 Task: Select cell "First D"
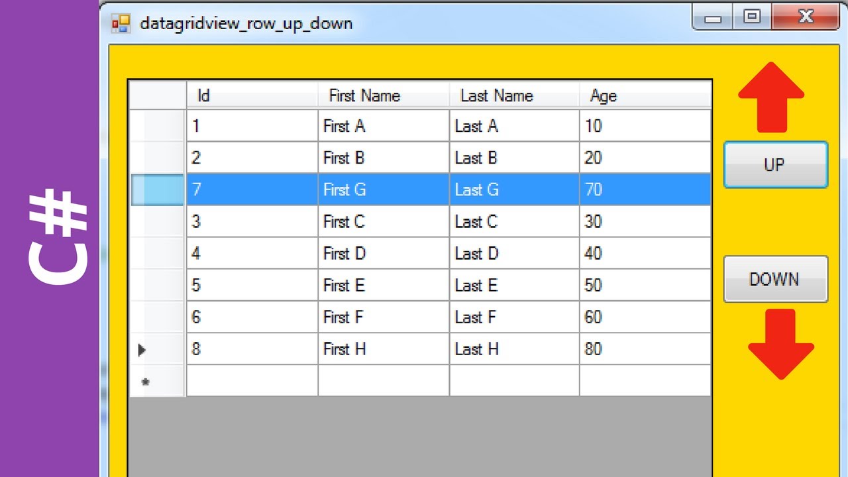pyautogui.click(x=384, y=253)
